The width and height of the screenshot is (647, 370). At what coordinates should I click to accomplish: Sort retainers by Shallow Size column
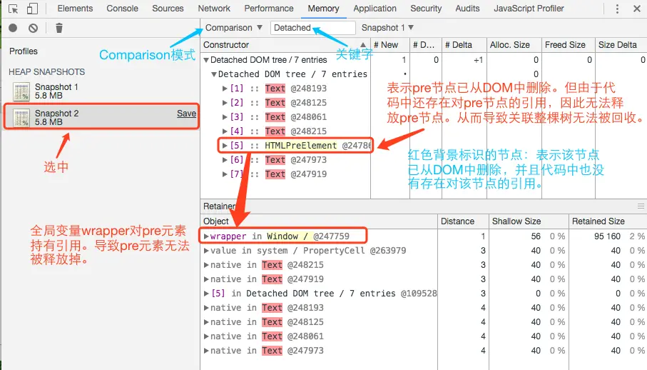pyautogui.click(x=529, y=221)
